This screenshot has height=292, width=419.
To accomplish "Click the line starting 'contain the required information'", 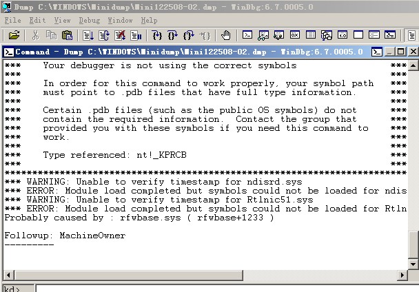I will click(x=200, y=119).
